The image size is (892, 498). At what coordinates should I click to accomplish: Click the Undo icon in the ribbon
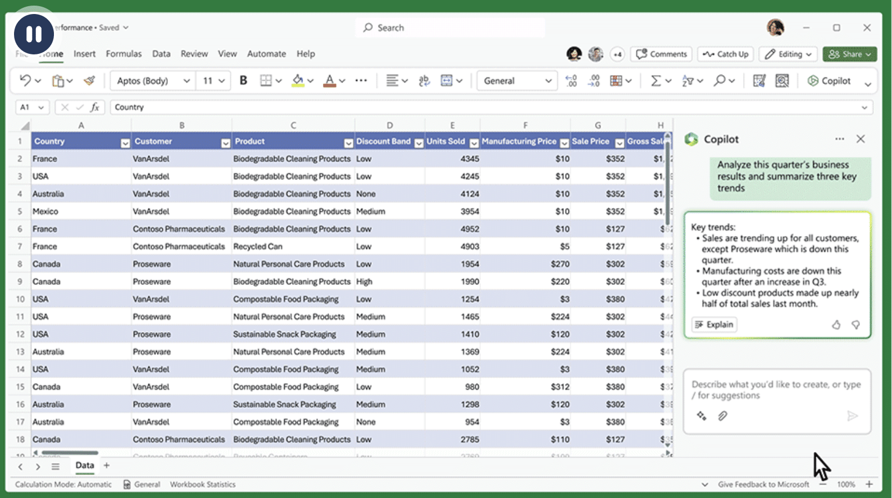click(25, 80)
